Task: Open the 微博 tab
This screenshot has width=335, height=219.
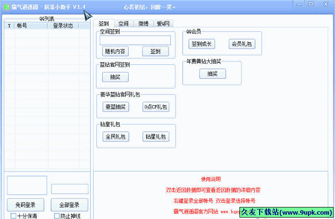Action: tap(143, 24)
